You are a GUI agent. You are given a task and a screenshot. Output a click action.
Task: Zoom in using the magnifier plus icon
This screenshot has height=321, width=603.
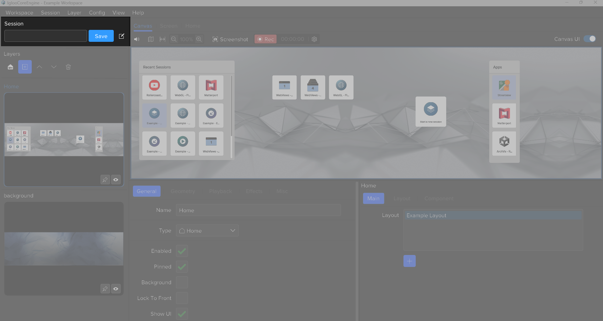[199, 39]
